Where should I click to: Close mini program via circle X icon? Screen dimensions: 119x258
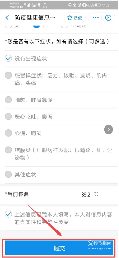point(108,18)
